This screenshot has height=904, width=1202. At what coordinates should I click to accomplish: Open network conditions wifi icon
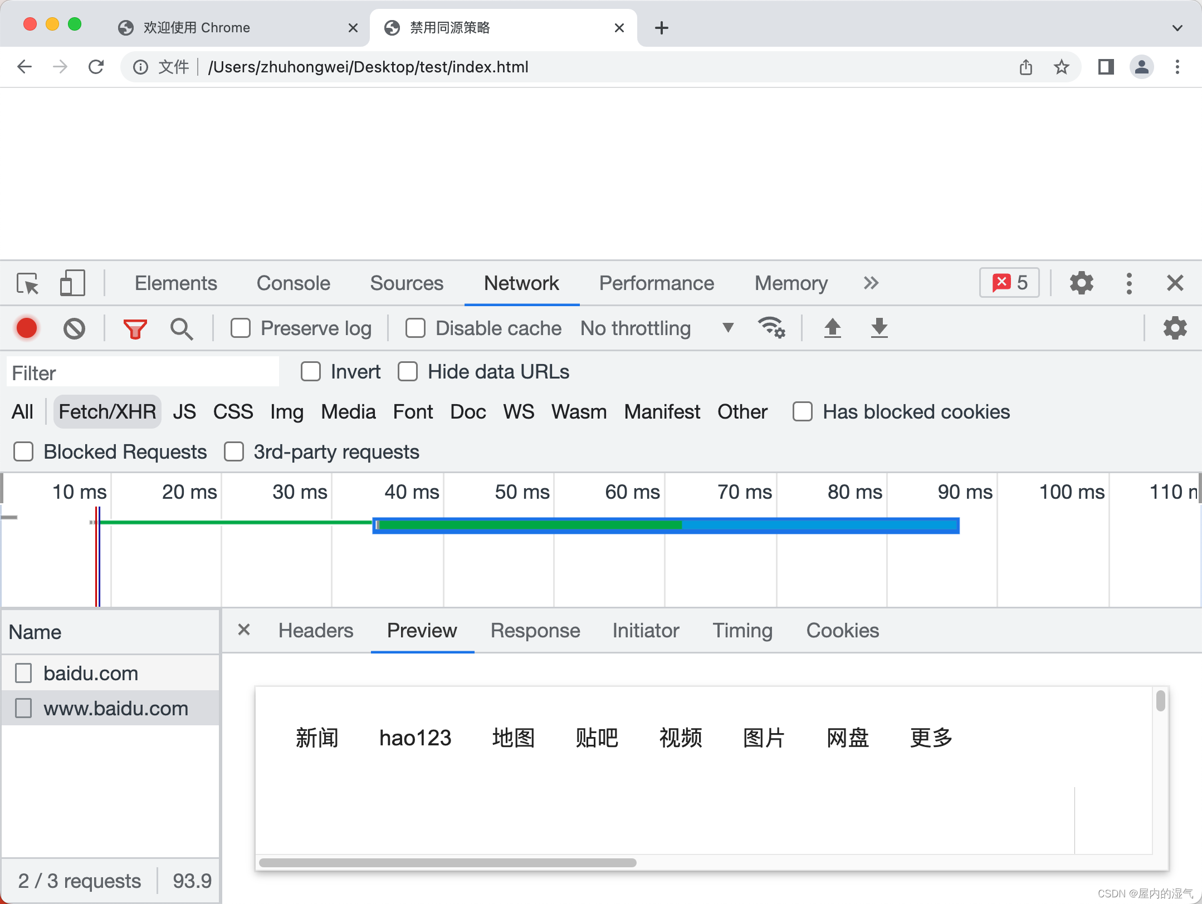(771, 328)
